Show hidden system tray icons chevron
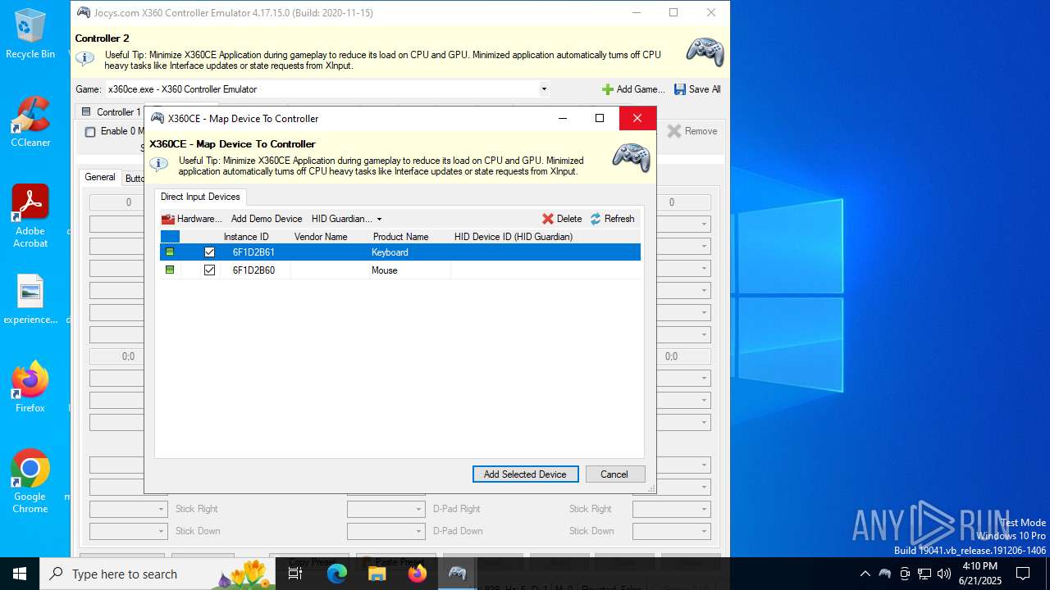The image size is (1050, 590). click(x=865, y=574)
